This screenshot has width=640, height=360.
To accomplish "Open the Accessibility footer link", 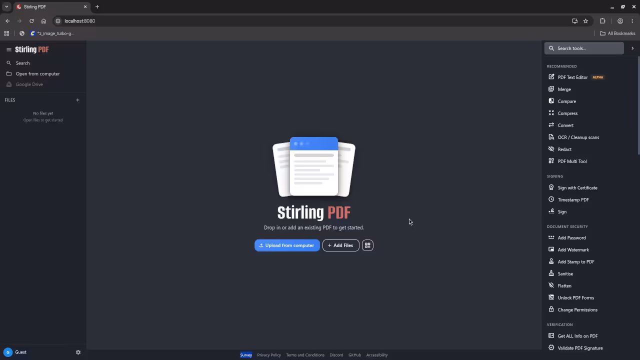I will tap(377, 355).
